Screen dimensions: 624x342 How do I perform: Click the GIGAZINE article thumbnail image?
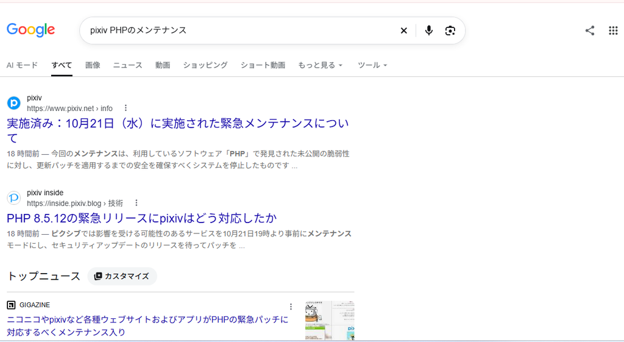point(330,321)
